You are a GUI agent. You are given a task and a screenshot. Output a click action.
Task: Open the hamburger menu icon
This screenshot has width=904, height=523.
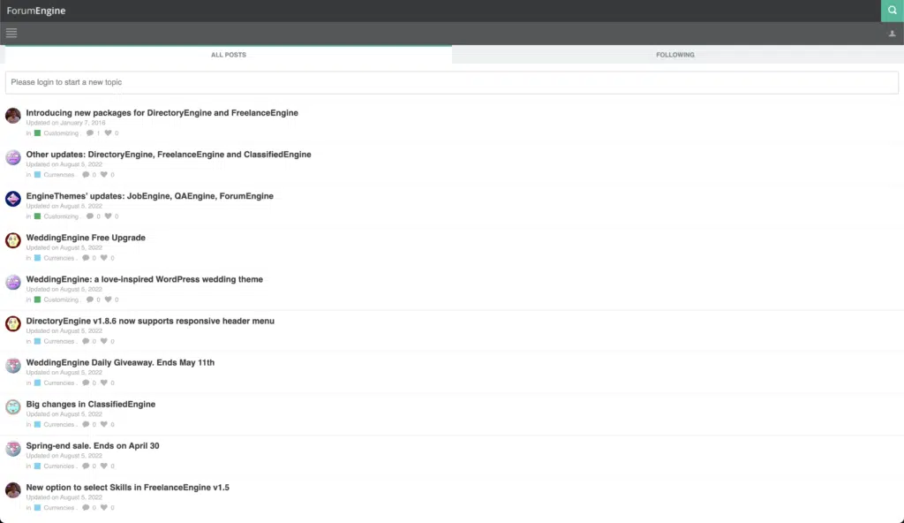click(x=11, y=33)
